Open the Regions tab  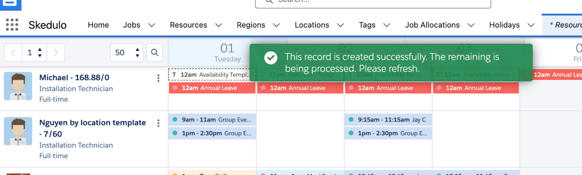point(251,25)
